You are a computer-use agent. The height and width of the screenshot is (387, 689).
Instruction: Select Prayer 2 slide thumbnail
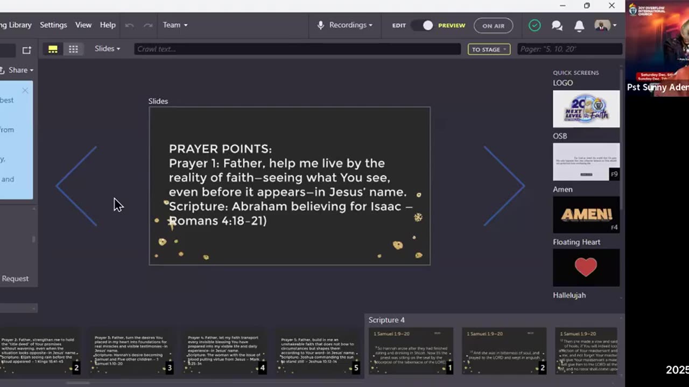(x=41, y=350)
